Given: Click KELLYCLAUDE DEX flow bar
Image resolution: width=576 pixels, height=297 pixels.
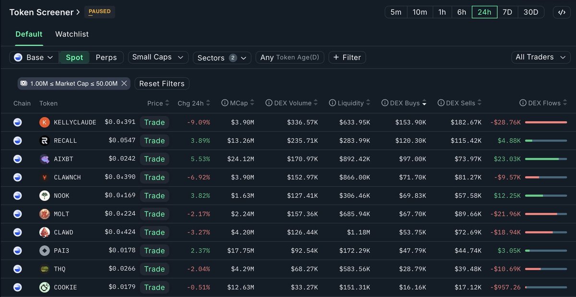Looking at the screenshot, I should pyautogui.click(x=546, y=122).
